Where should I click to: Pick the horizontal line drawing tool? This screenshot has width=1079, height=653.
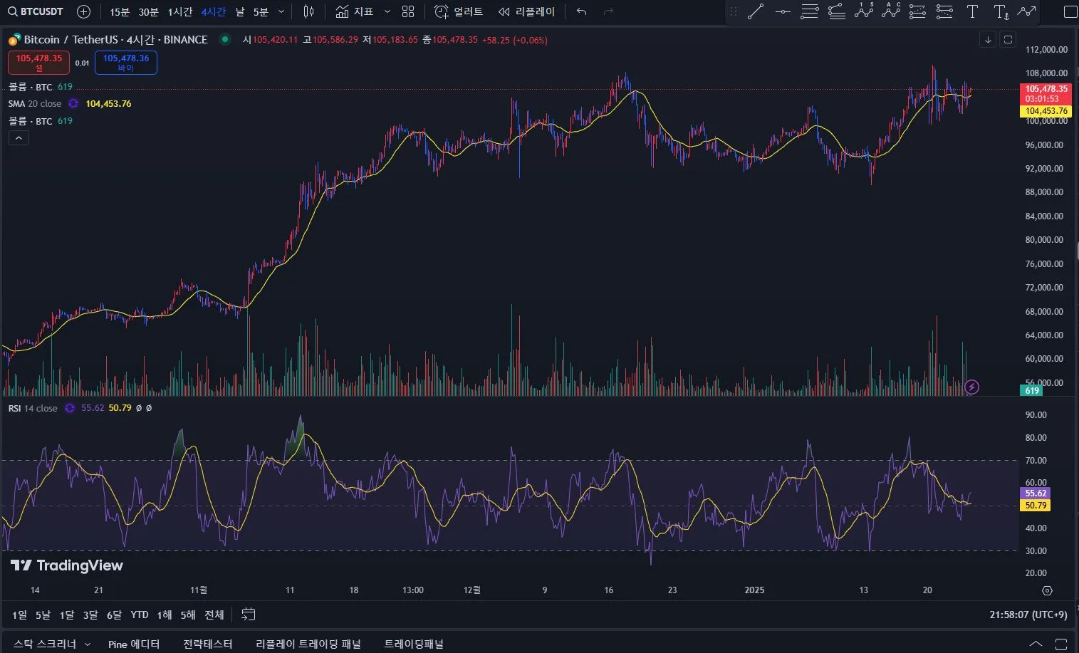tap(783, 11)
